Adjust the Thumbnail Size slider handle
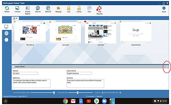 tap(77, 93)
